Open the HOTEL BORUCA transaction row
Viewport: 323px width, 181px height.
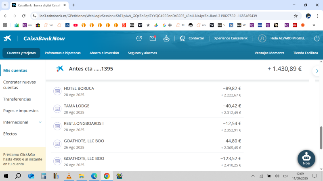point(147,91)
